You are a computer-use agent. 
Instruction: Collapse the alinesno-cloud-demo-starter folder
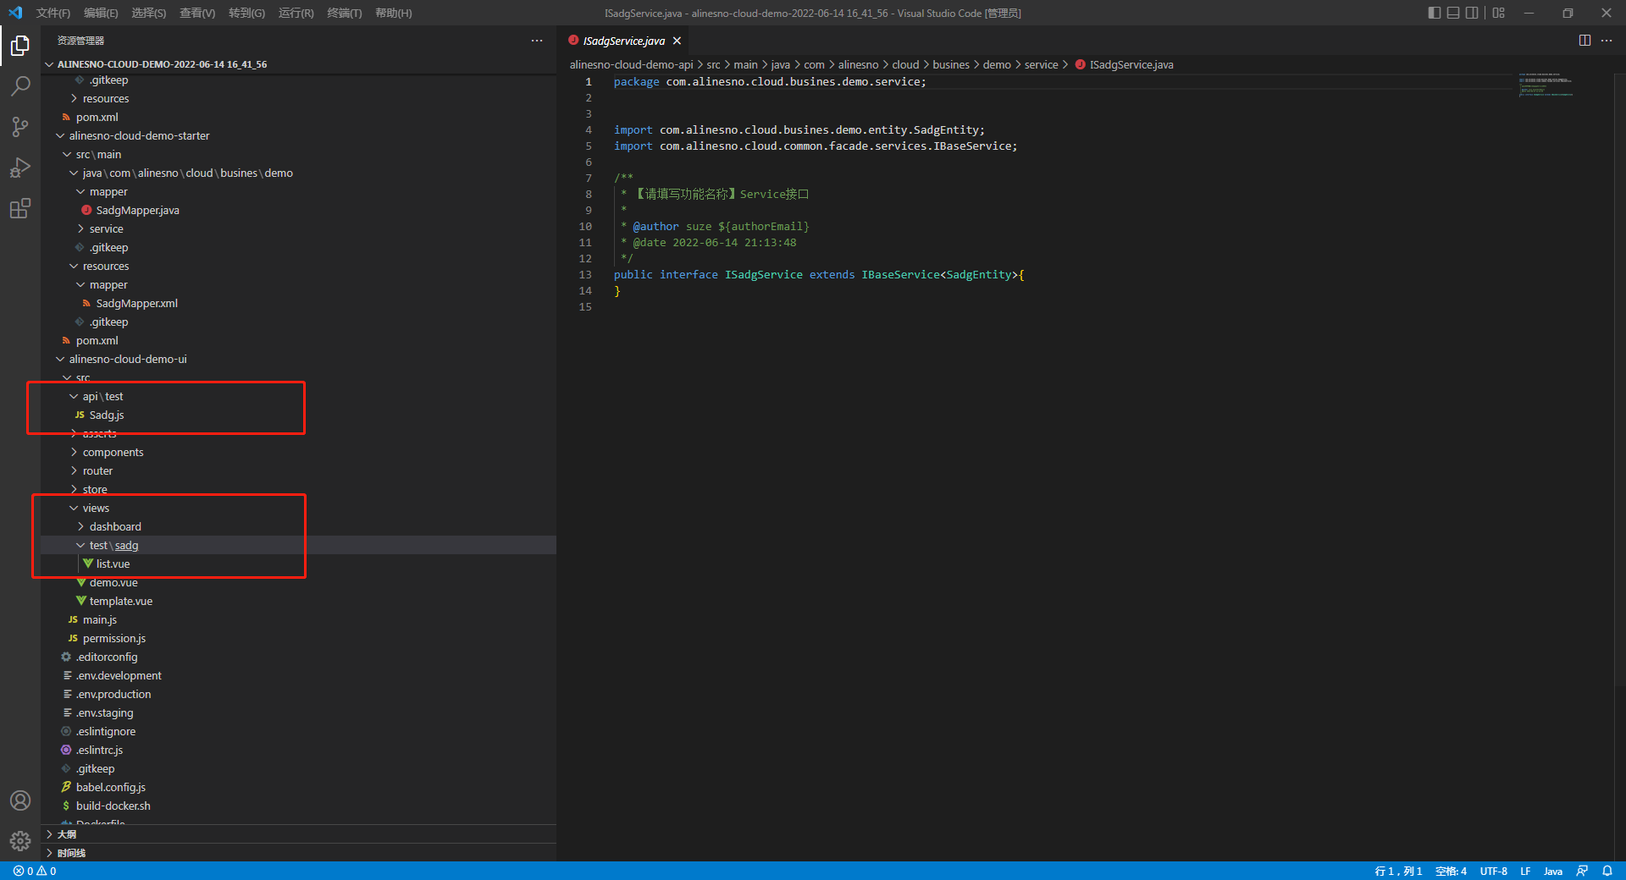pos(139,136)
